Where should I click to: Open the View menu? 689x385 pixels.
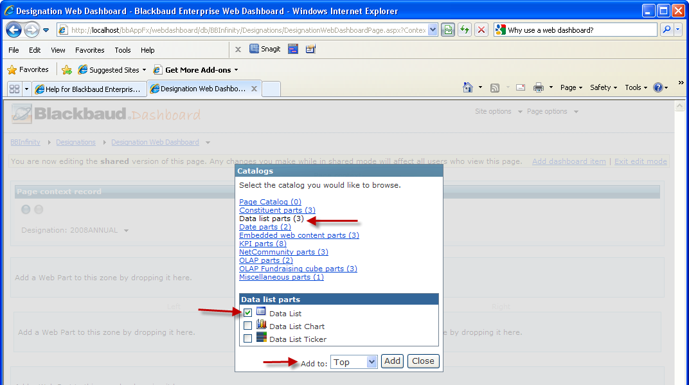coord(58,50)
